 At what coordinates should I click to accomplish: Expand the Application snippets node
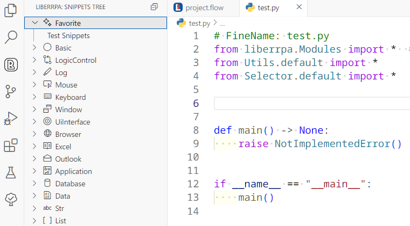tap(34, 171)
